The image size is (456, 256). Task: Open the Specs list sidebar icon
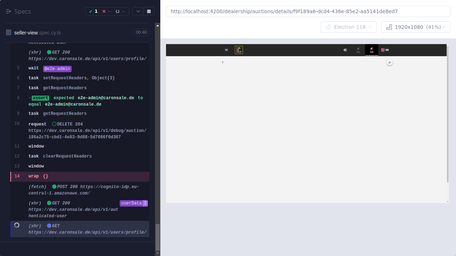[x=8, y=11]
